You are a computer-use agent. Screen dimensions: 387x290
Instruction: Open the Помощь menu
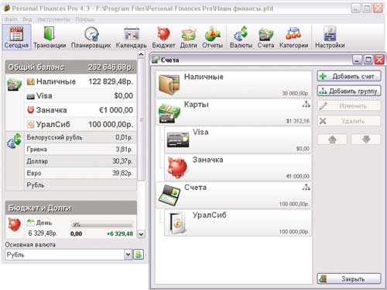coord(84,19)
